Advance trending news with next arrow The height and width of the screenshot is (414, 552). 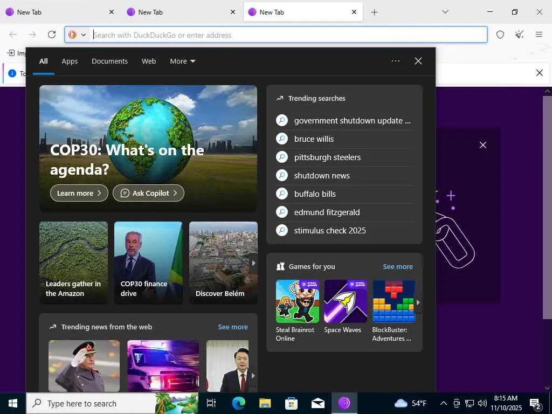pos(253,376)
